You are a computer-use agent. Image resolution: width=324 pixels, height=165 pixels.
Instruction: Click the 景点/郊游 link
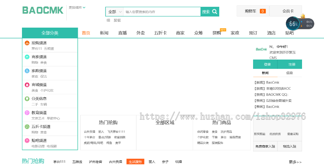click(104, 137)
